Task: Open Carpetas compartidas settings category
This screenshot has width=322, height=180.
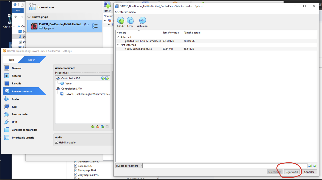Action: [x=24, y=130]
